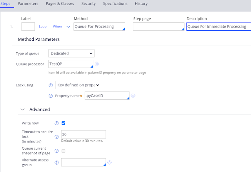Click the Loop link in step 1

(43, 26)
